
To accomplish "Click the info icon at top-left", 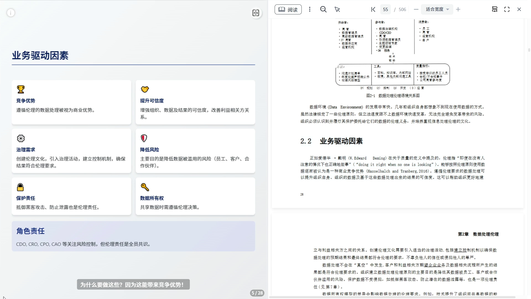I will tap(11, 13).
